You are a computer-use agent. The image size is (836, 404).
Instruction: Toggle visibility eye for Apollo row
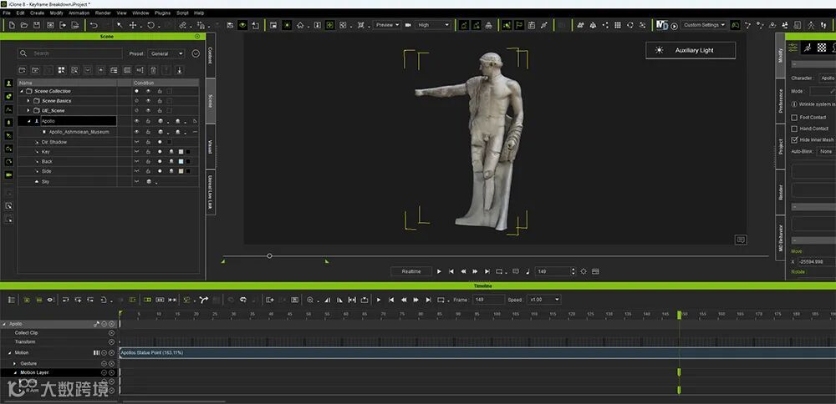[x=136, y=121]
